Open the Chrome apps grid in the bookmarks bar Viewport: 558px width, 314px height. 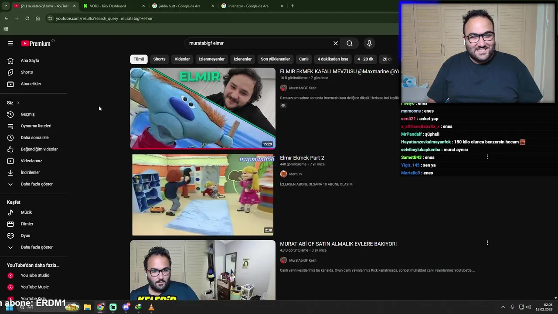coord(6,29)
